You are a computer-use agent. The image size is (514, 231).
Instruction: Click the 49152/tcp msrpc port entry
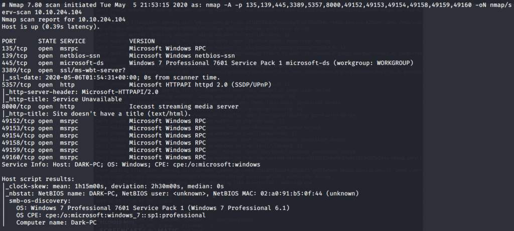point(17,120)
